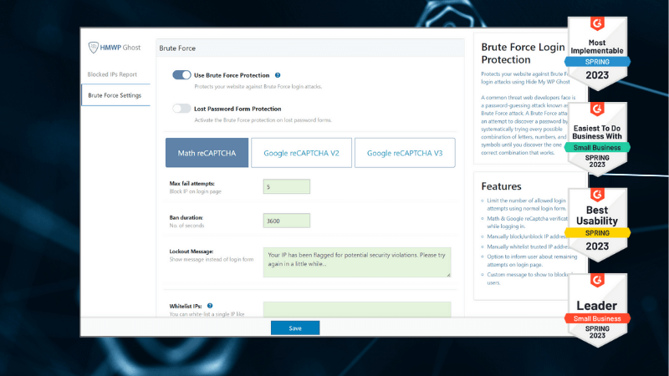
Task: Click help icon beside Use Brute Force Protection
Action: 278,75
